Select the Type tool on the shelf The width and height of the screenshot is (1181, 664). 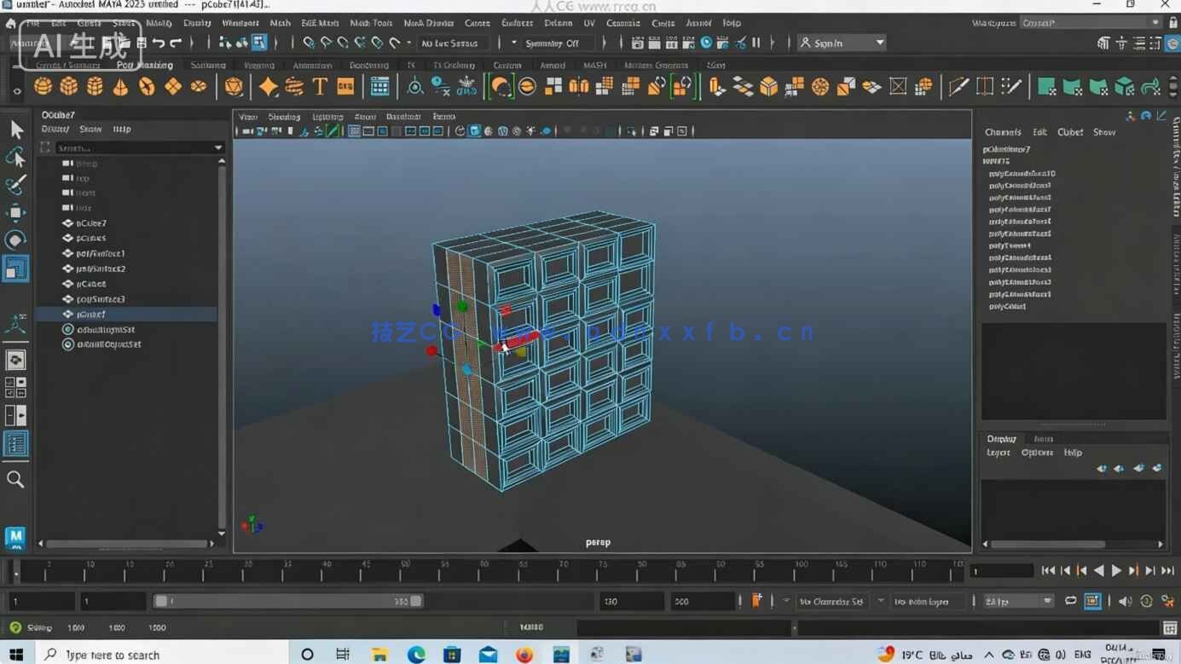coord(320,85)
